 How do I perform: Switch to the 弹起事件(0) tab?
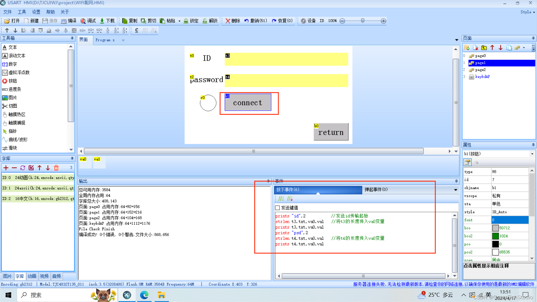[x=376, y=190]
